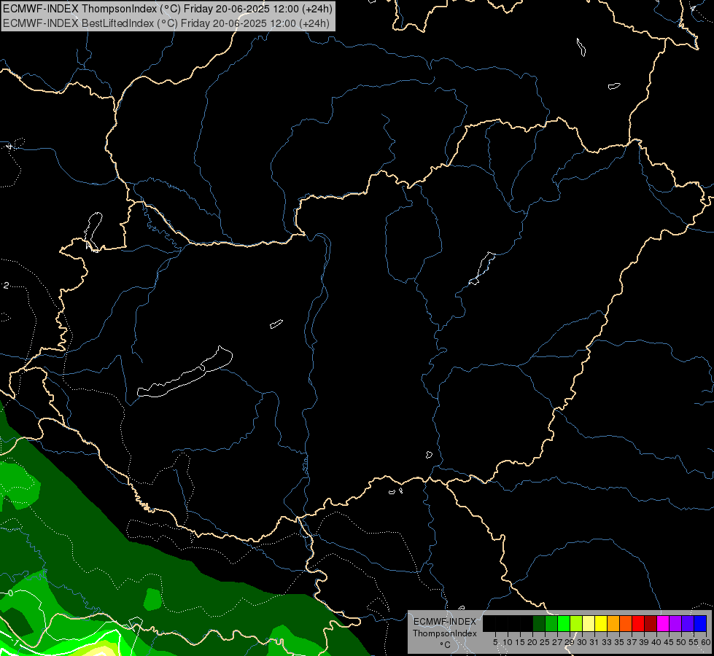This screenshot has height=656, width=714.
Task: Select the bright red 37–39 legend swatch
Action: coord(638,623)
